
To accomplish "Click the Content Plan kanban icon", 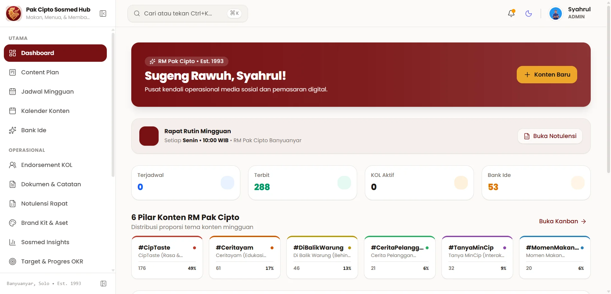I will point(13,72).
